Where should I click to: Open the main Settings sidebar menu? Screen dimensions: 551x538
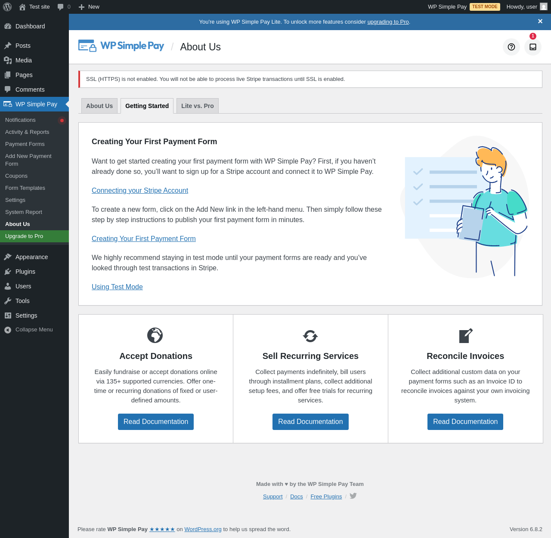coord(34,315)
